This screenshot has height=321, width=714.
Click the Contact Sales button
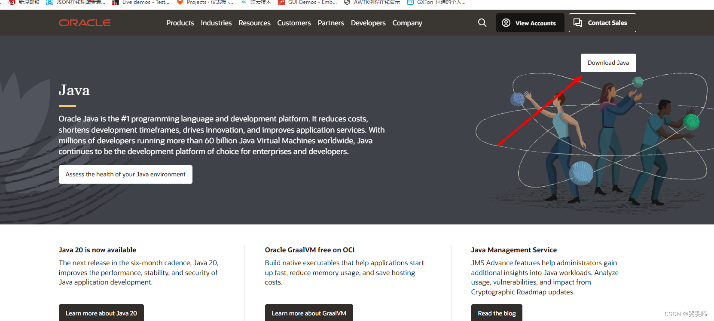click(x=602, y=23)
